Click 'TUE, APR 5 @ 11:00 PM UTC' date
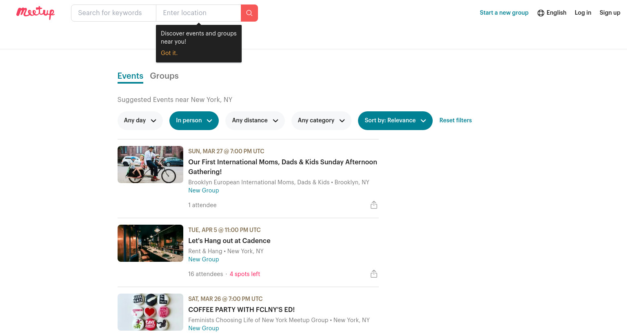This screenshot has width=627, height=336. (225, 230)
